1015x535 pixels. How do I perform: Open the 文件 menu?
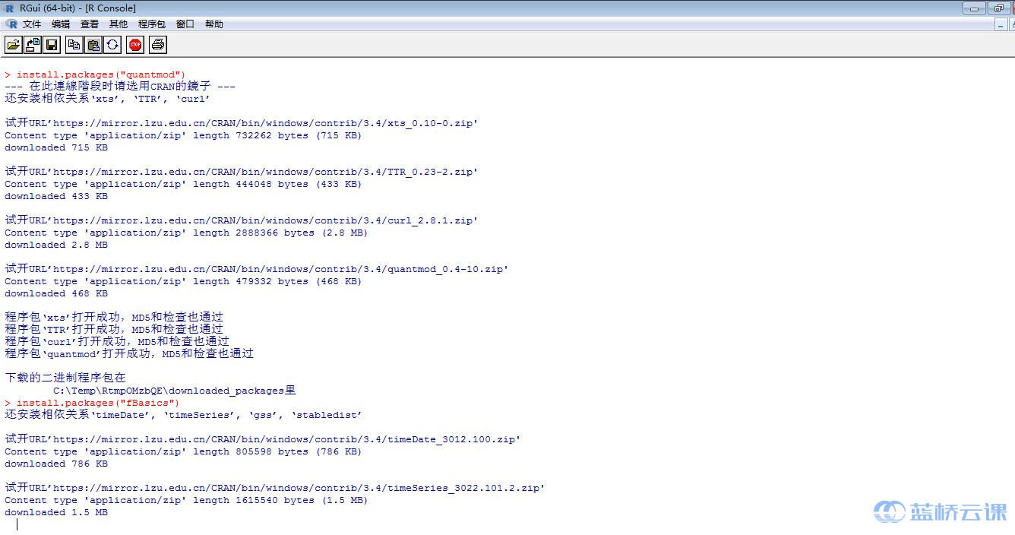[x=32, y=24]
